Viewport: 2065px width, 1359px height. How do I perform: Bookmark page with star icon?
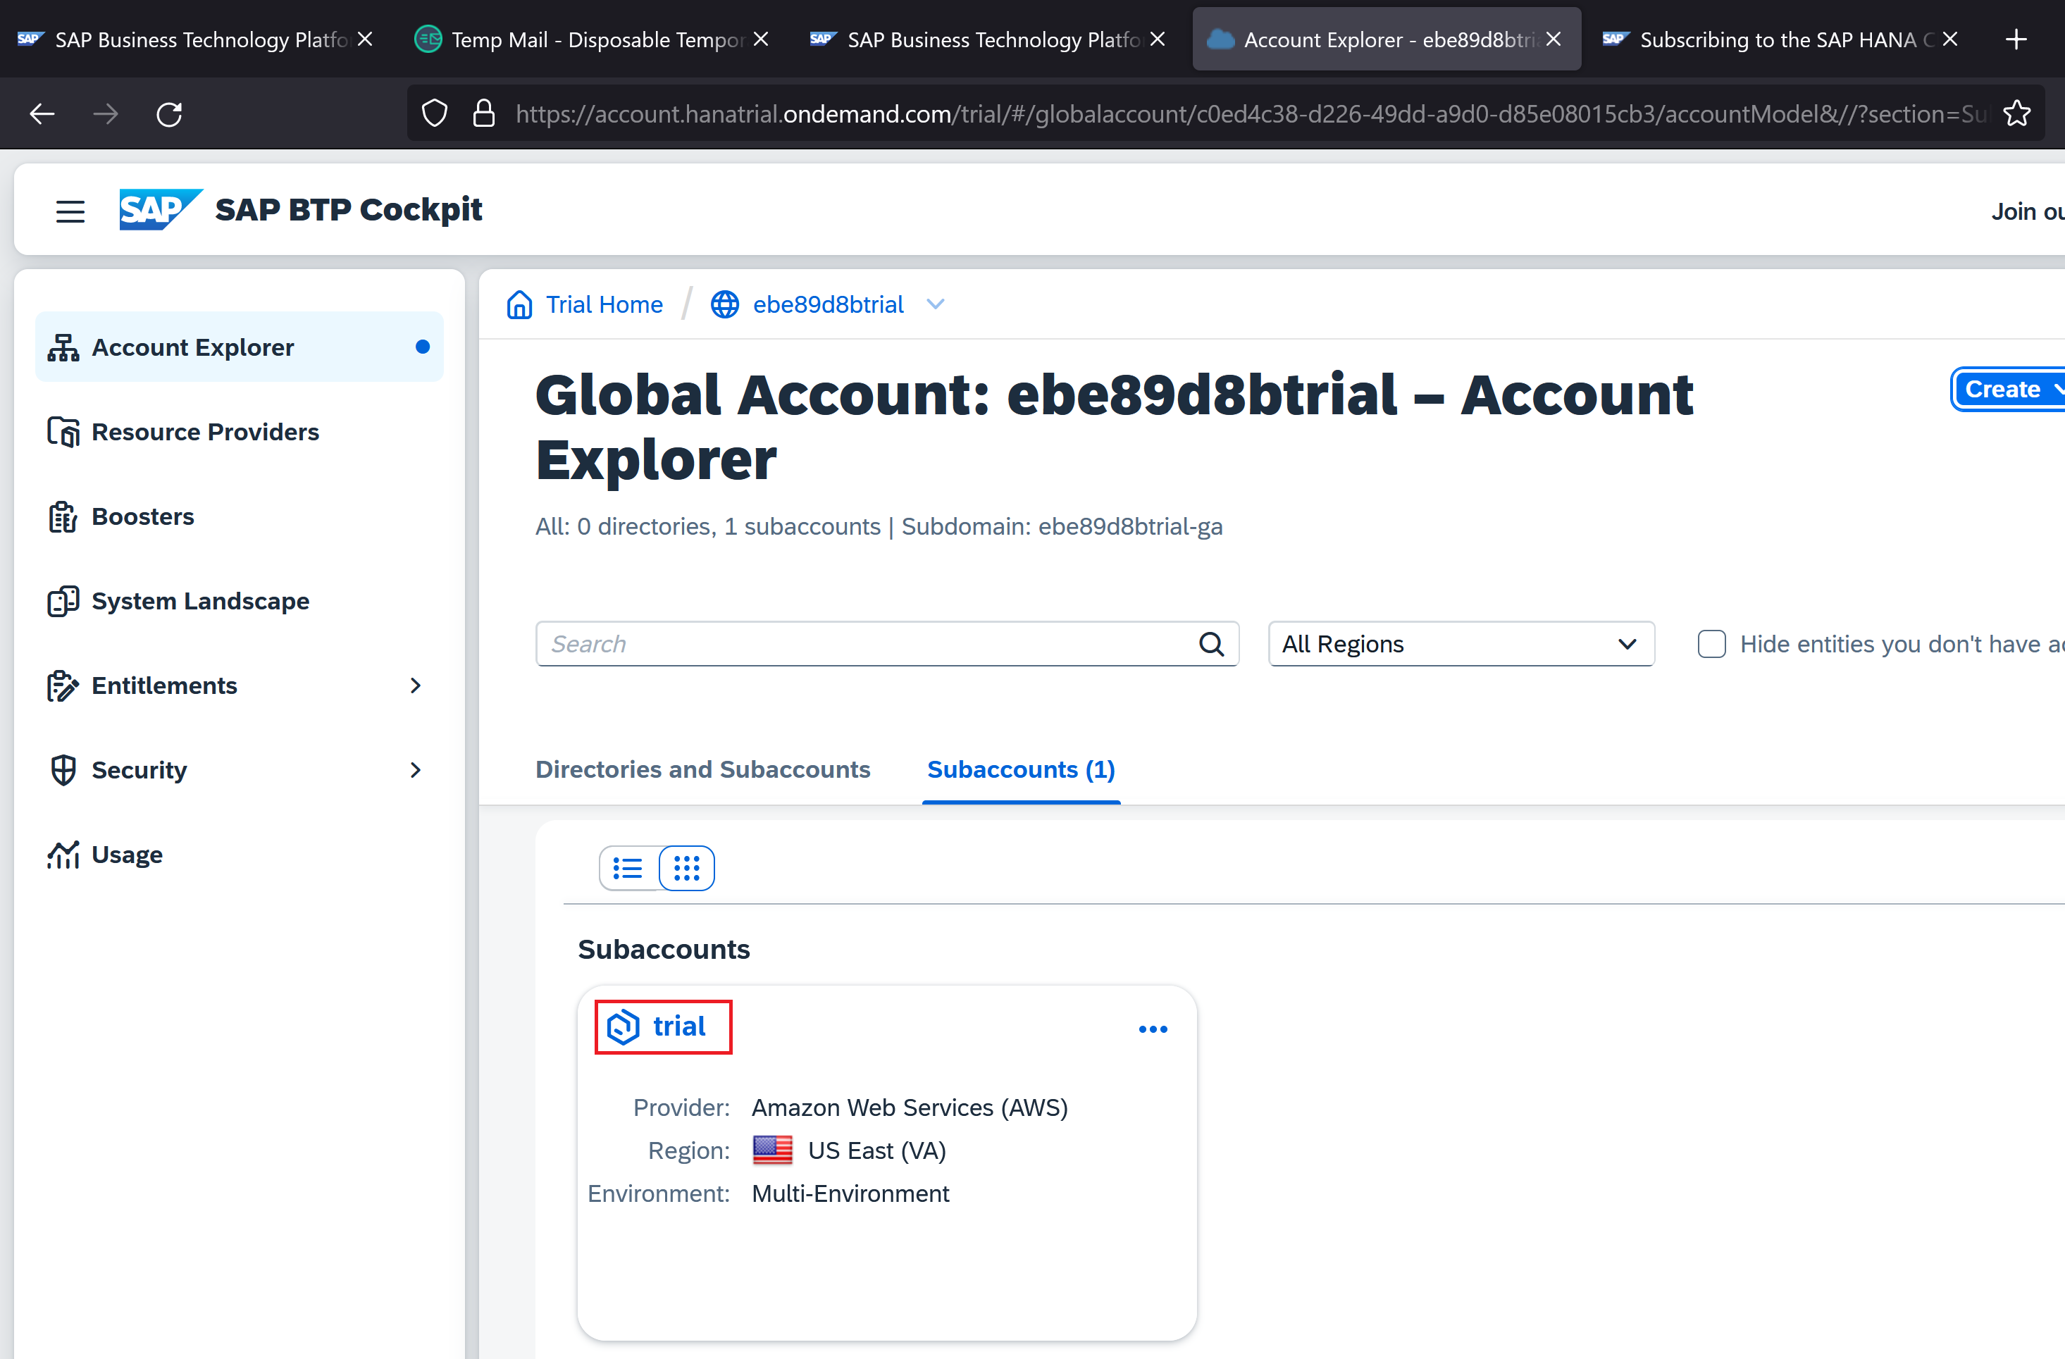(2017, 113)
